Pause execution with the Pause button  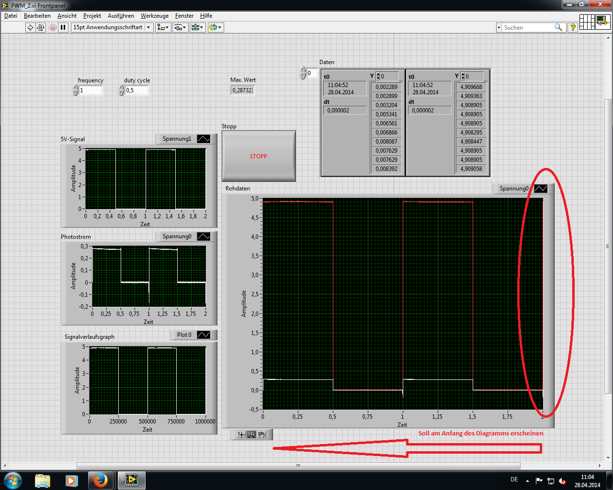tap(63, 27)
